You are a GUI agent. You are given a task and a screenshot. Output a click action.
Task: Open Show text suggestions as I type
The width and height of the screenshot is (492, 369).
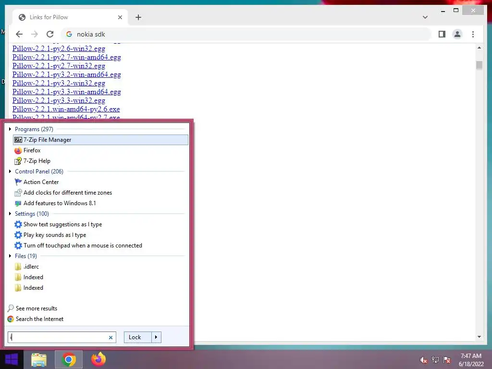pos(101,224)
